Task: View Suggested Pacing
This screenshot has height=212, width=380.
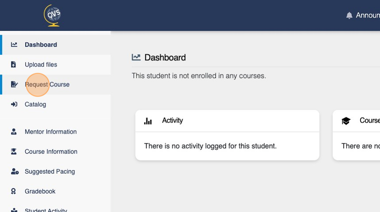Action: point(49,171)
